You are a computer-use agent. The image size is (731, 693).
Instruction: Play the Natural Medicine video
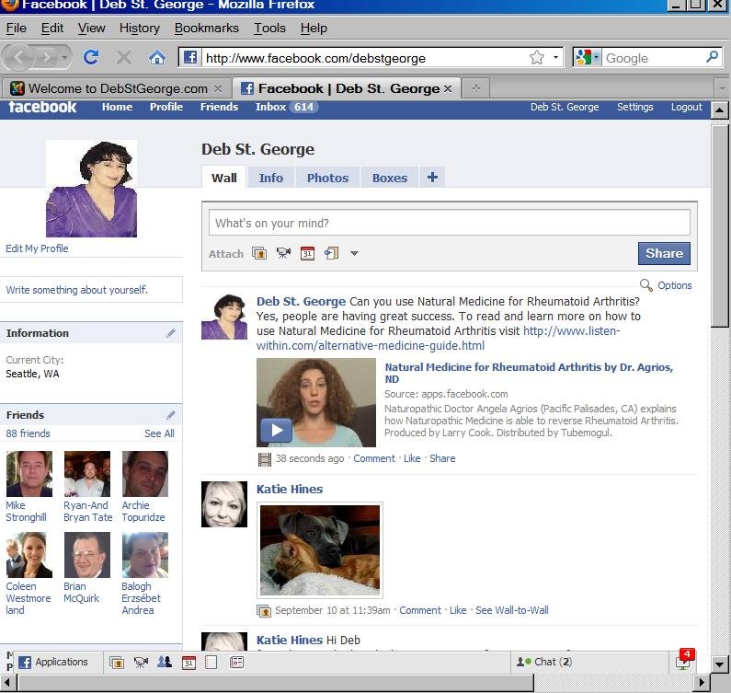click(276, 430)
